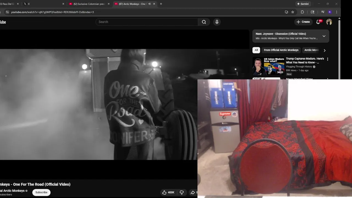The width and height of the screenshot is (352, 198).
Task: Open the YouTube Create button
Action: pos(303,22)
